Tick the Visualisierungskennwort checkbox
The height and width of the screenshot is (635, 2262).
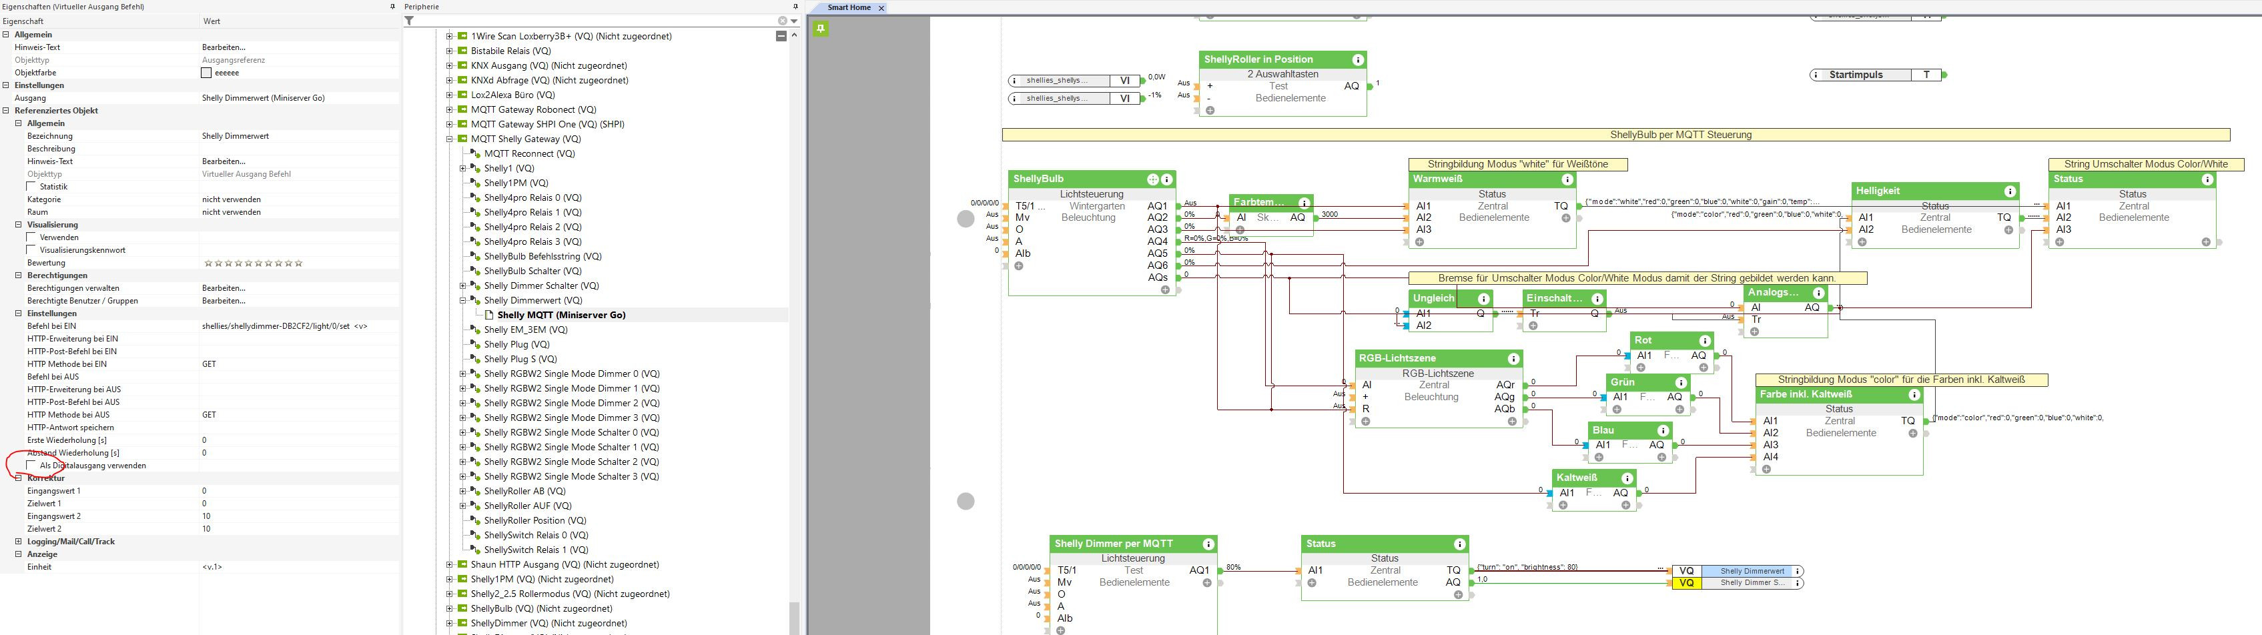(31, 250)
